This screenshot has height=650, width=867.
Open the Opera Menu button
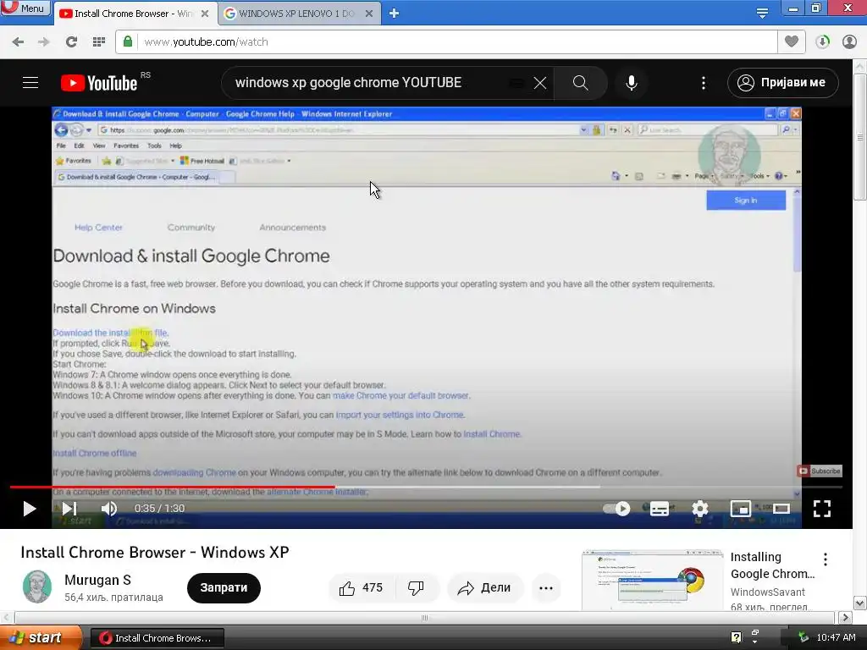pos(25,8)
